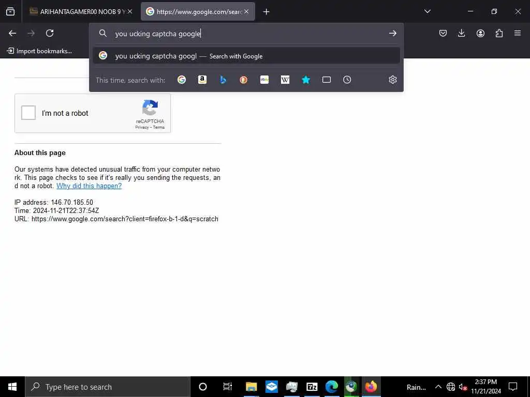Viewport: 530px width, 397px height.
Task: Open Why did this happen link
Action: [x=89, y=186]
